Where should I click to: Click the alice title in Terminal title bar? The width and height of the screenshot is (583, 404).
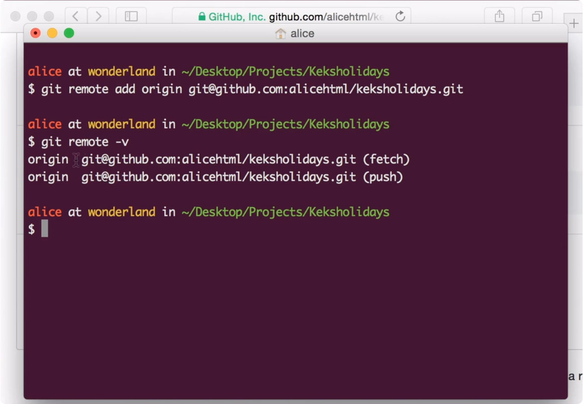302,34
